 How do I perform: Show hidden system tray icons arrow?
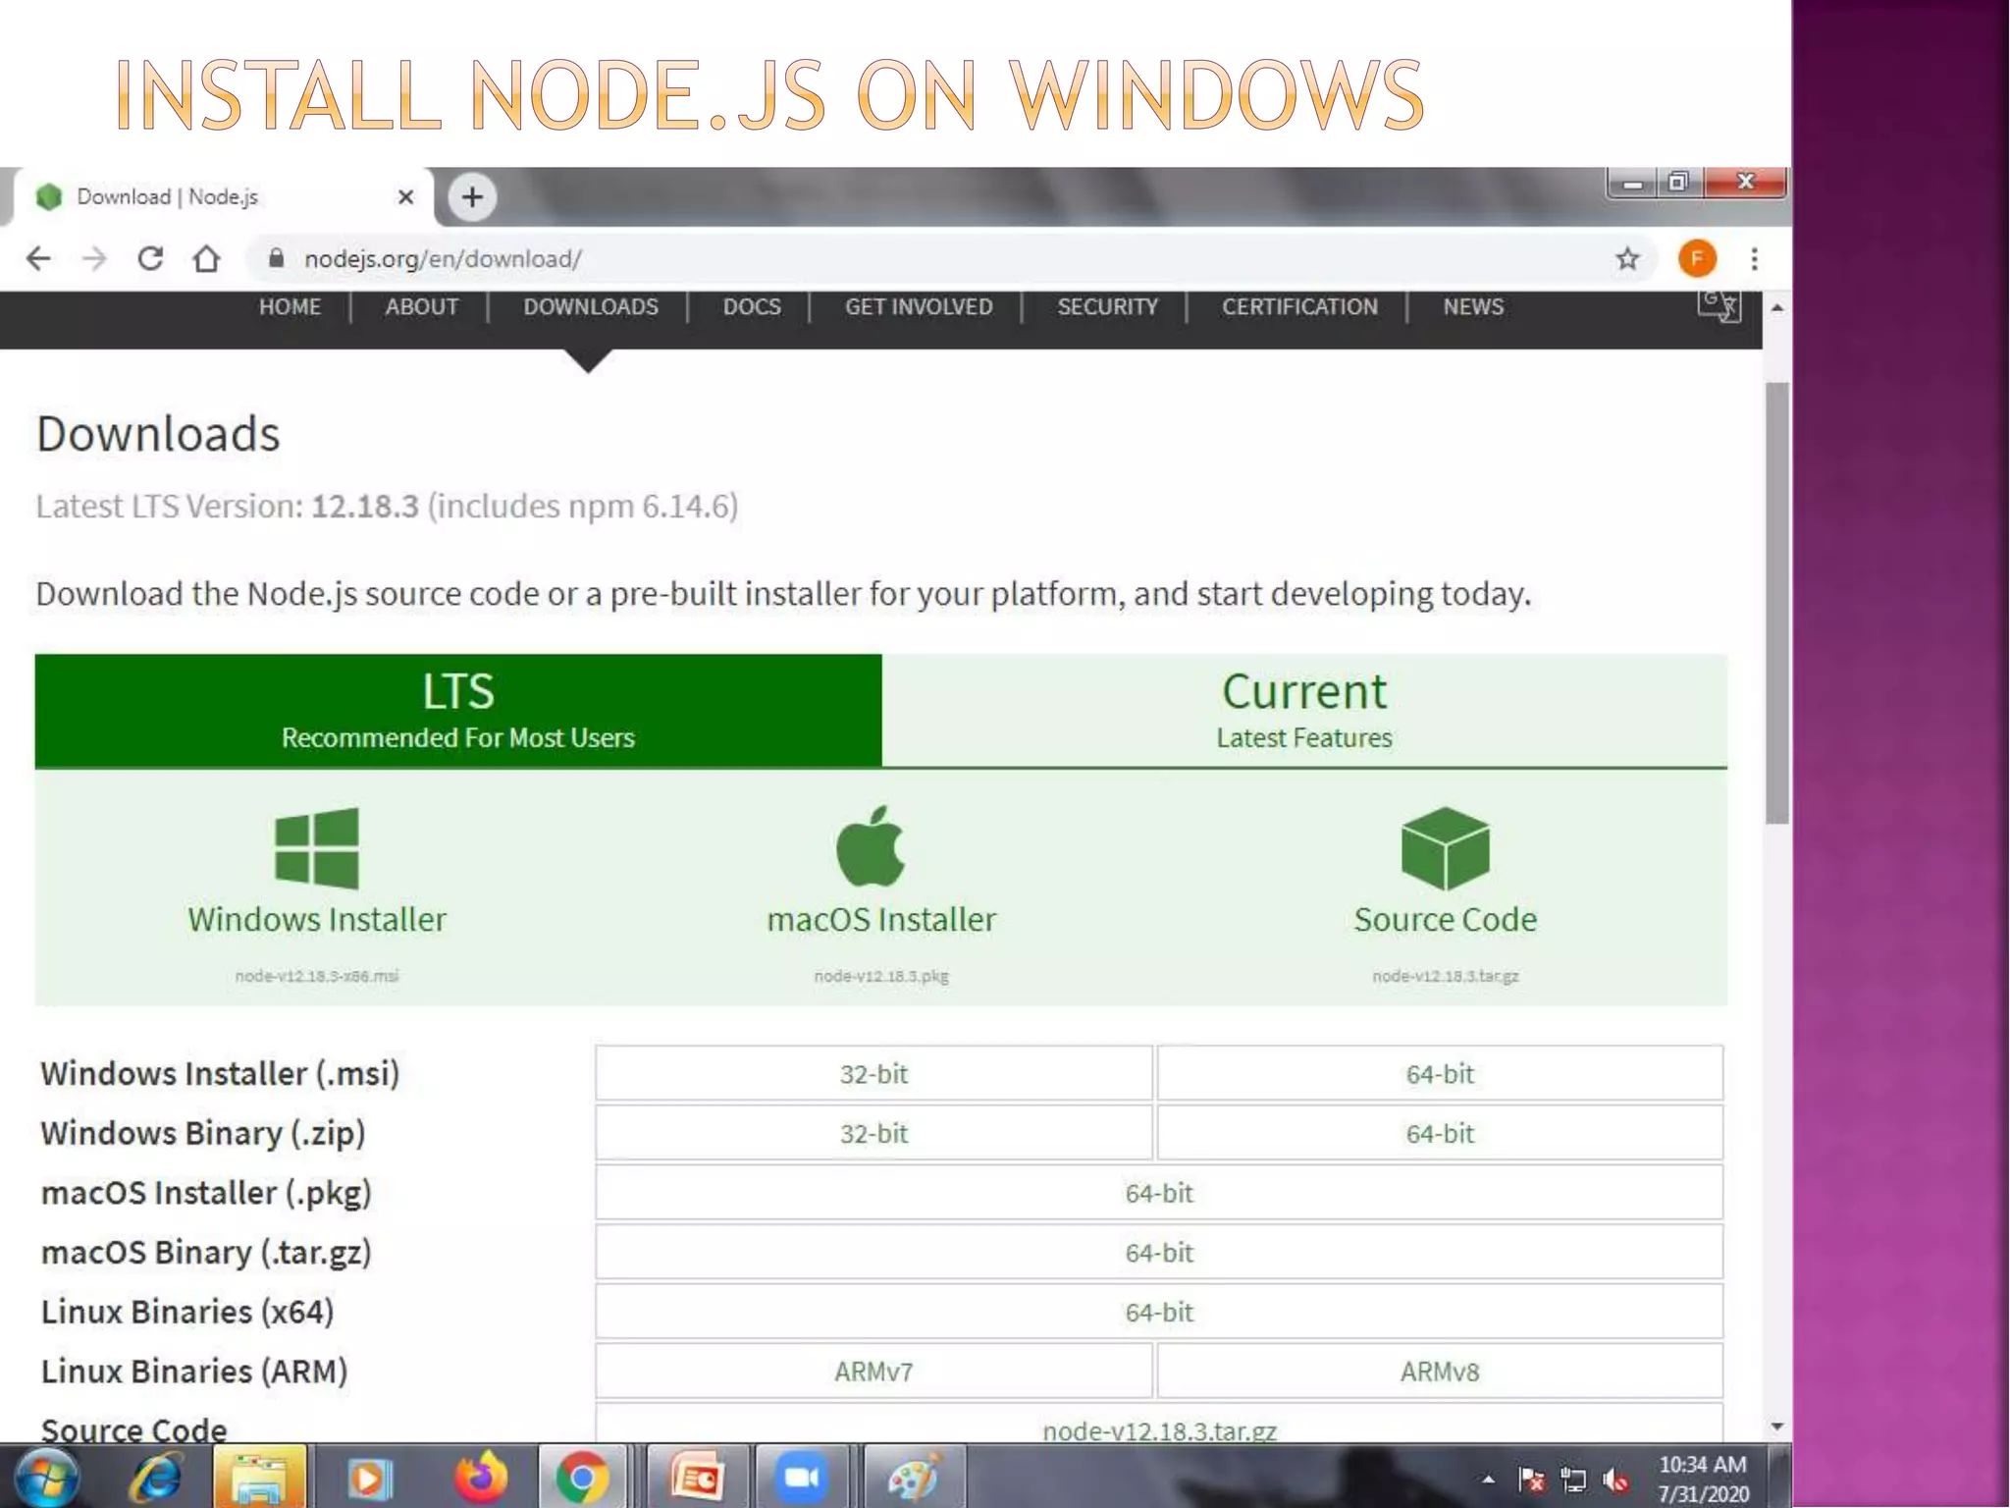[1488, 1479]
